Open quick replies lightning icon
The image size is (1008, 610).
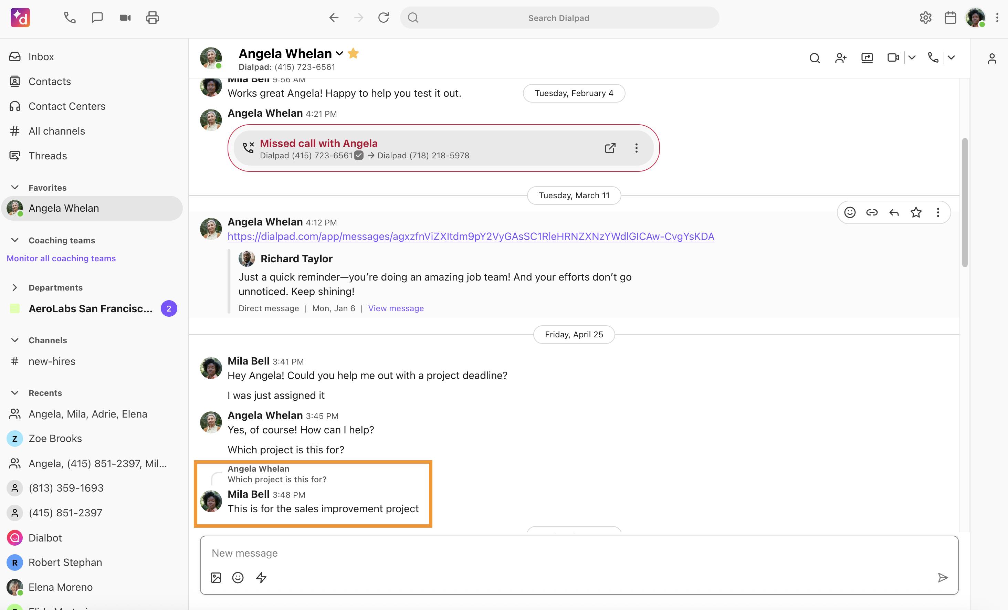pos(261,578)
